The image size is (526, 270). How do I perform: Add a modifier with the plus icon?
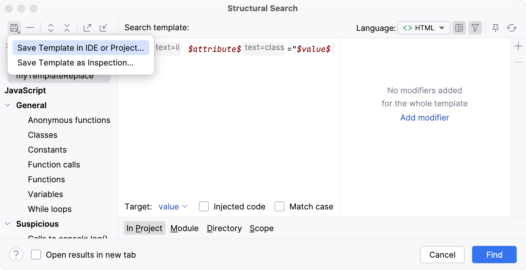click(x=518, y=46)
